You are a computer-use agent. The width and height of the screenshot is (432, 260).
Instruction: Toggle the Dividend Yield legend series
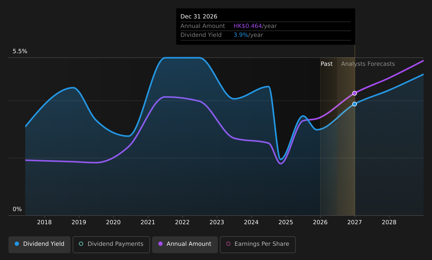click(x=39, y=244)
